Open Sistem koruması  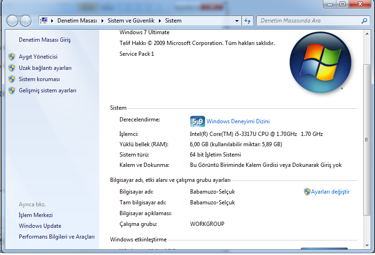[x=39, y=79]
